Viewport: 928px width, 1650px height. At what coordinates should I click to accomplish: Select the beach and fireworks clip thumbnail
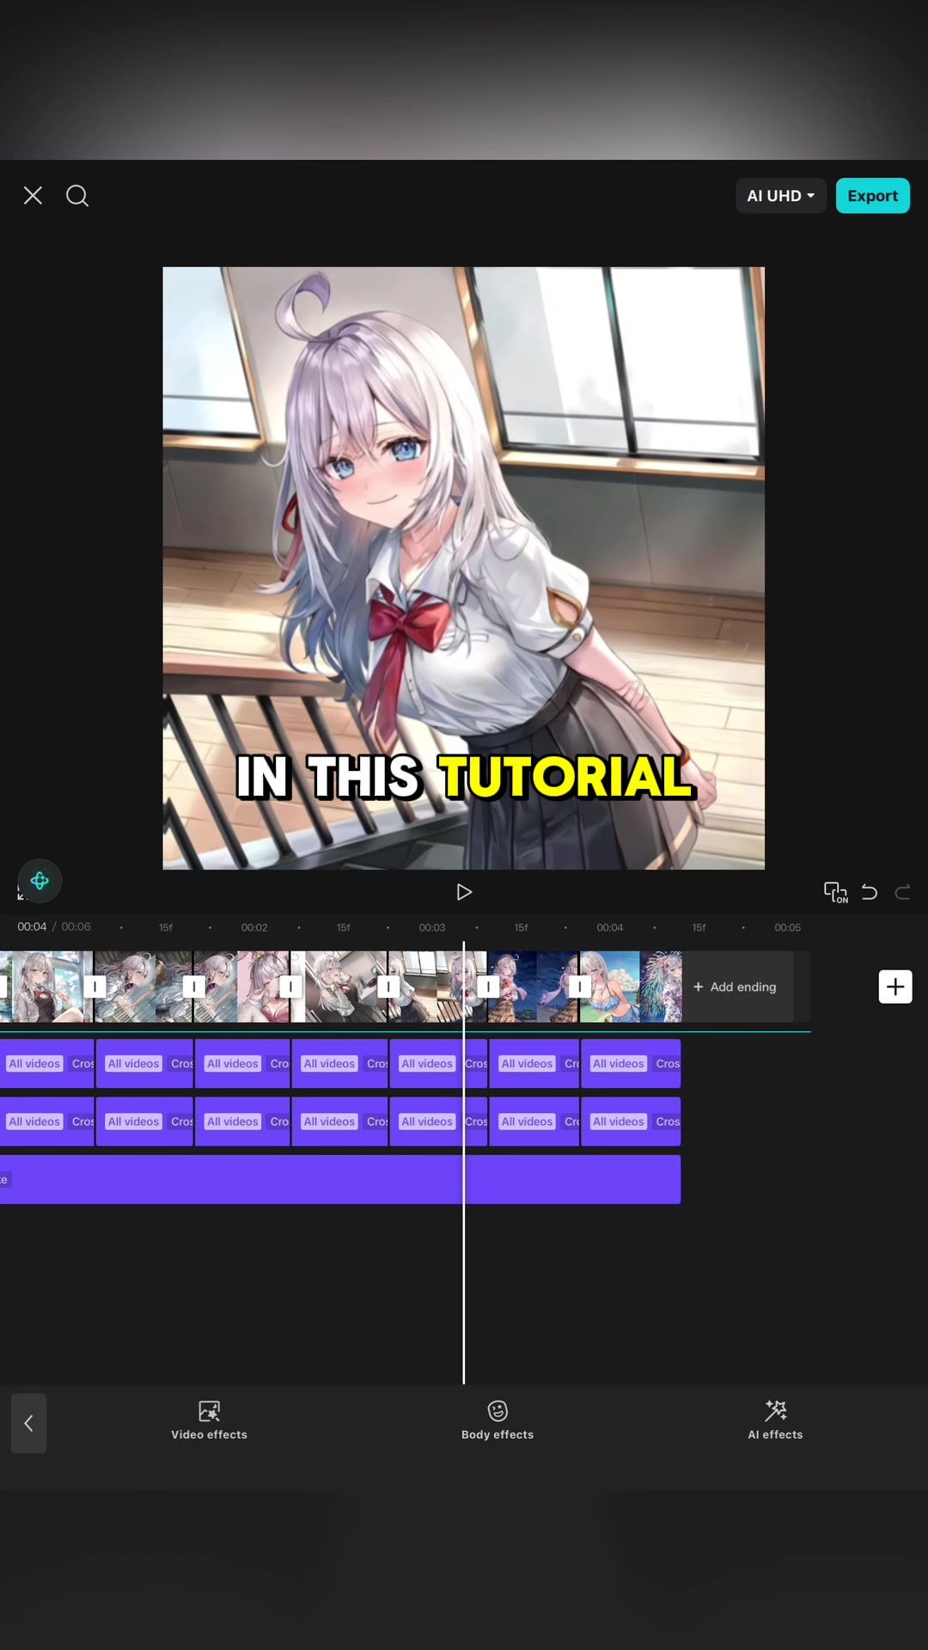(x=631, y=987)
